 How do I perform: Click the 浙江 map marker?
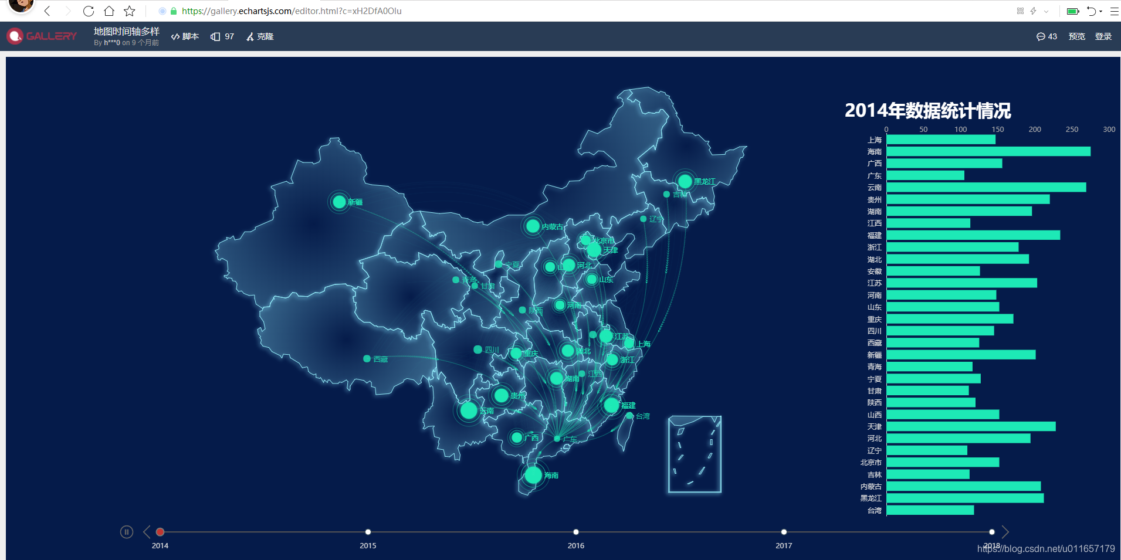(612, 359)
